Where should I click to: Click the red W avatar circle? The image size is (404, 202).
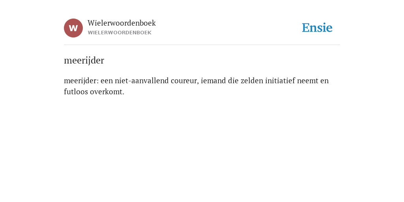[73, 28]
